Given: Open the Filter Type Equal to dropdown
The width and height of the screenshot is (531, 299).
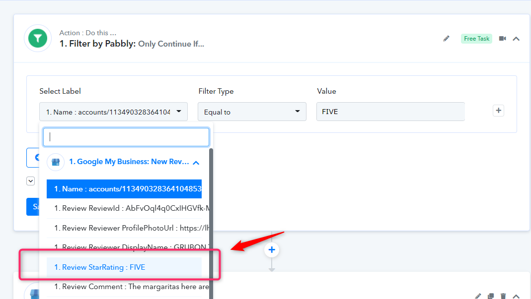Looking at the screenshot, I should pos(252,112).
